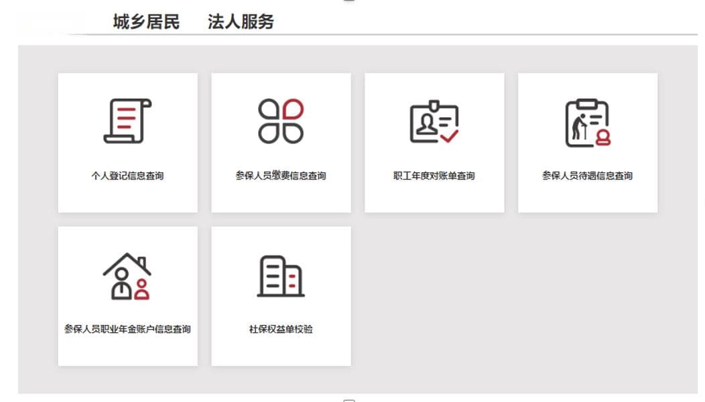
Task: Click the scroll document icon for 个人登记信息查询
Action: tap(128, 121)
